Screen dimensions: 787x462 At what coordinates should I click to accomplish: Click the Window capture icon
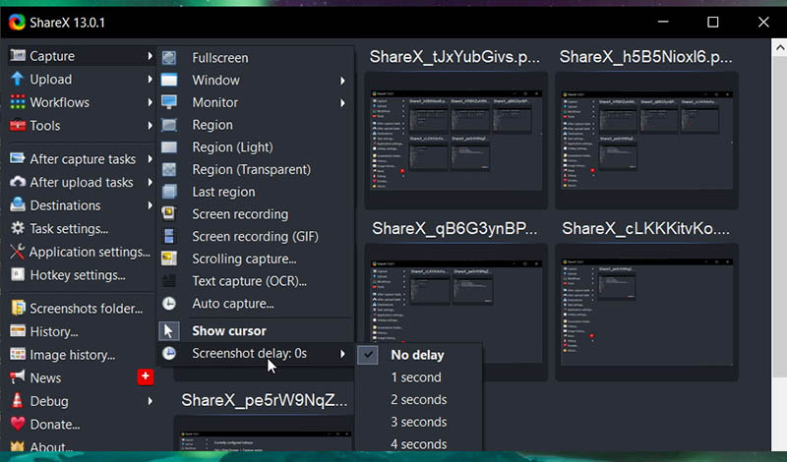169,80
